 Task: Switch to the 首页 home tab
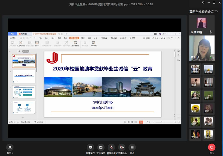coord(12,34)
